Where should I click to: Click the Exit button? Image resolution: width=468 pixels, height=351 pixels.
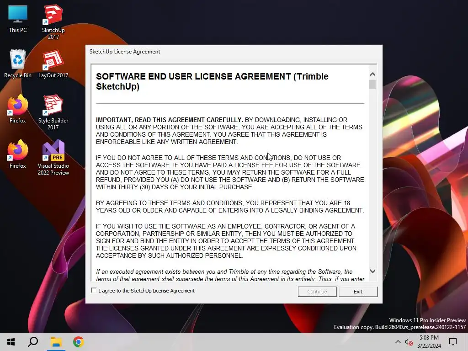358,292
